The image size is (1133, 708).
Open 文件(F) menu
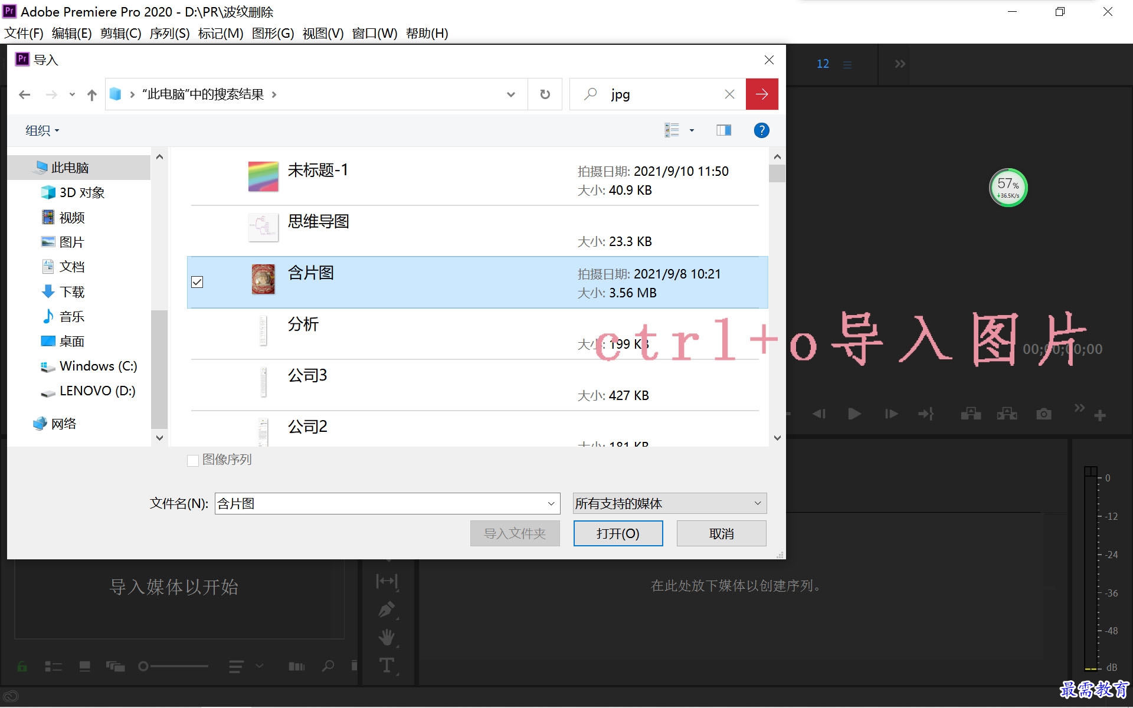click(x=24, y=34)
